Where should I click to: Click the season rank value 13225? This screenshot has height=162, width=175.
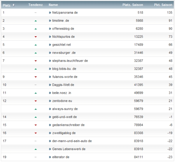[139, 37]
